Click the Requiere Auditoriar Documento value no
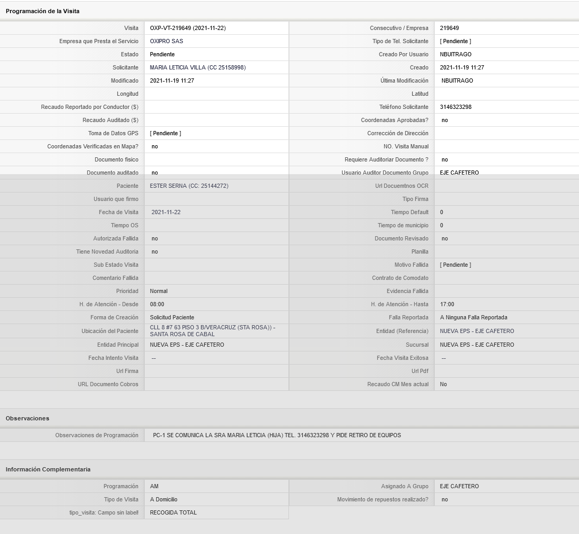This screenshot has width=579, height=534. (x=445, y=160)
